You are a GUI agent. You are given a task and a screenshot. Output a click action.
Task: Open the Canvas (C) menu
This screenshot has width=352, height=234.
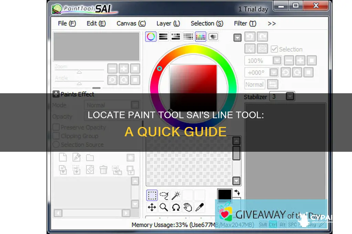coord(131,23)
